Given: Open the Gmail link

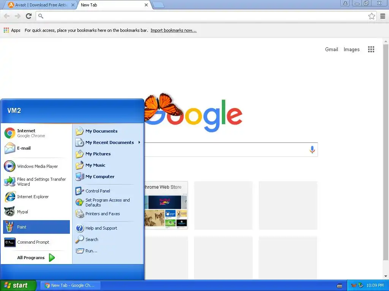Looking at the screenshot, I should 331,49.
